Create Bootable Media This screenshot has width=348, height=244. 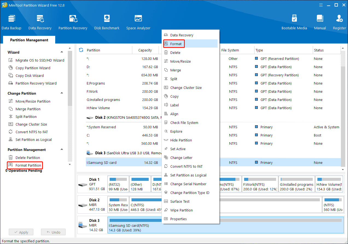294,22
